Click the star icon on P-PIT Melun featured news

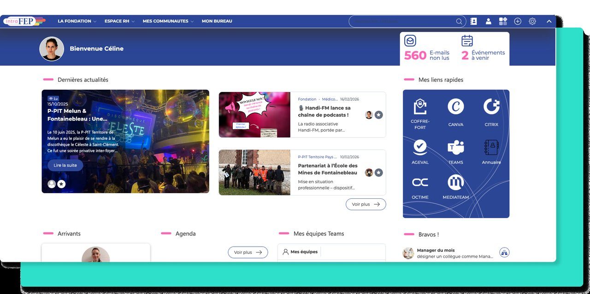coord(61,184)
